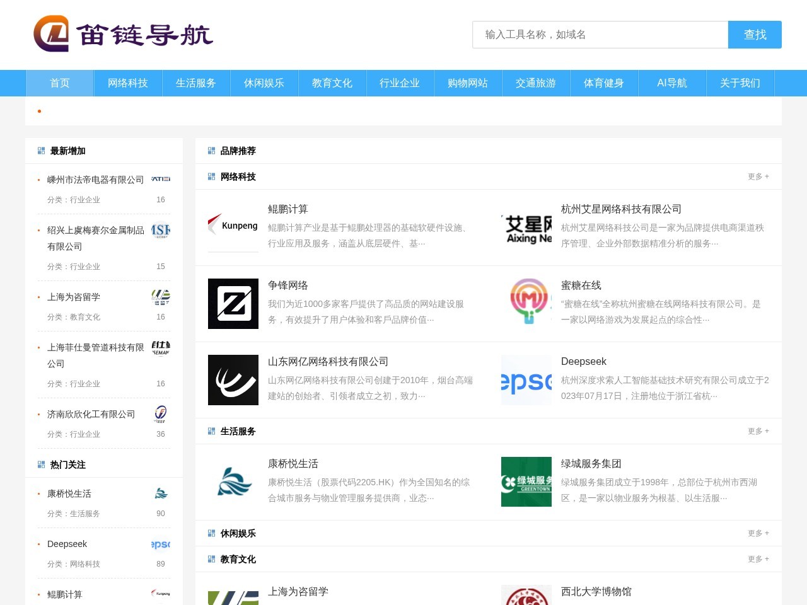This screenshot has height=605, width=807.
Task: Open 上海菲仕曼管道科技有限公司 in sidebar
Action: pyautogui.click(x=96, y=355)
